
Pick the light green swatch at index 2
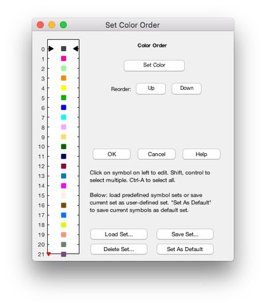point(64,68)
